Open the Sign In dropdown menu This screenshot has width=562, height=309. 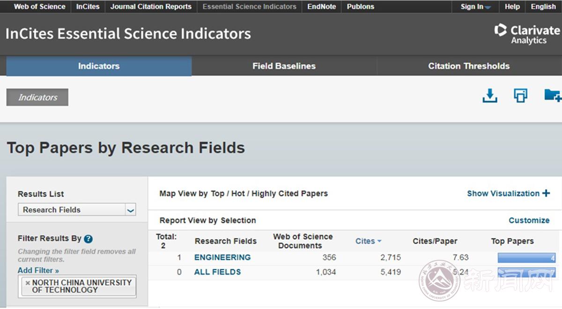475,7
